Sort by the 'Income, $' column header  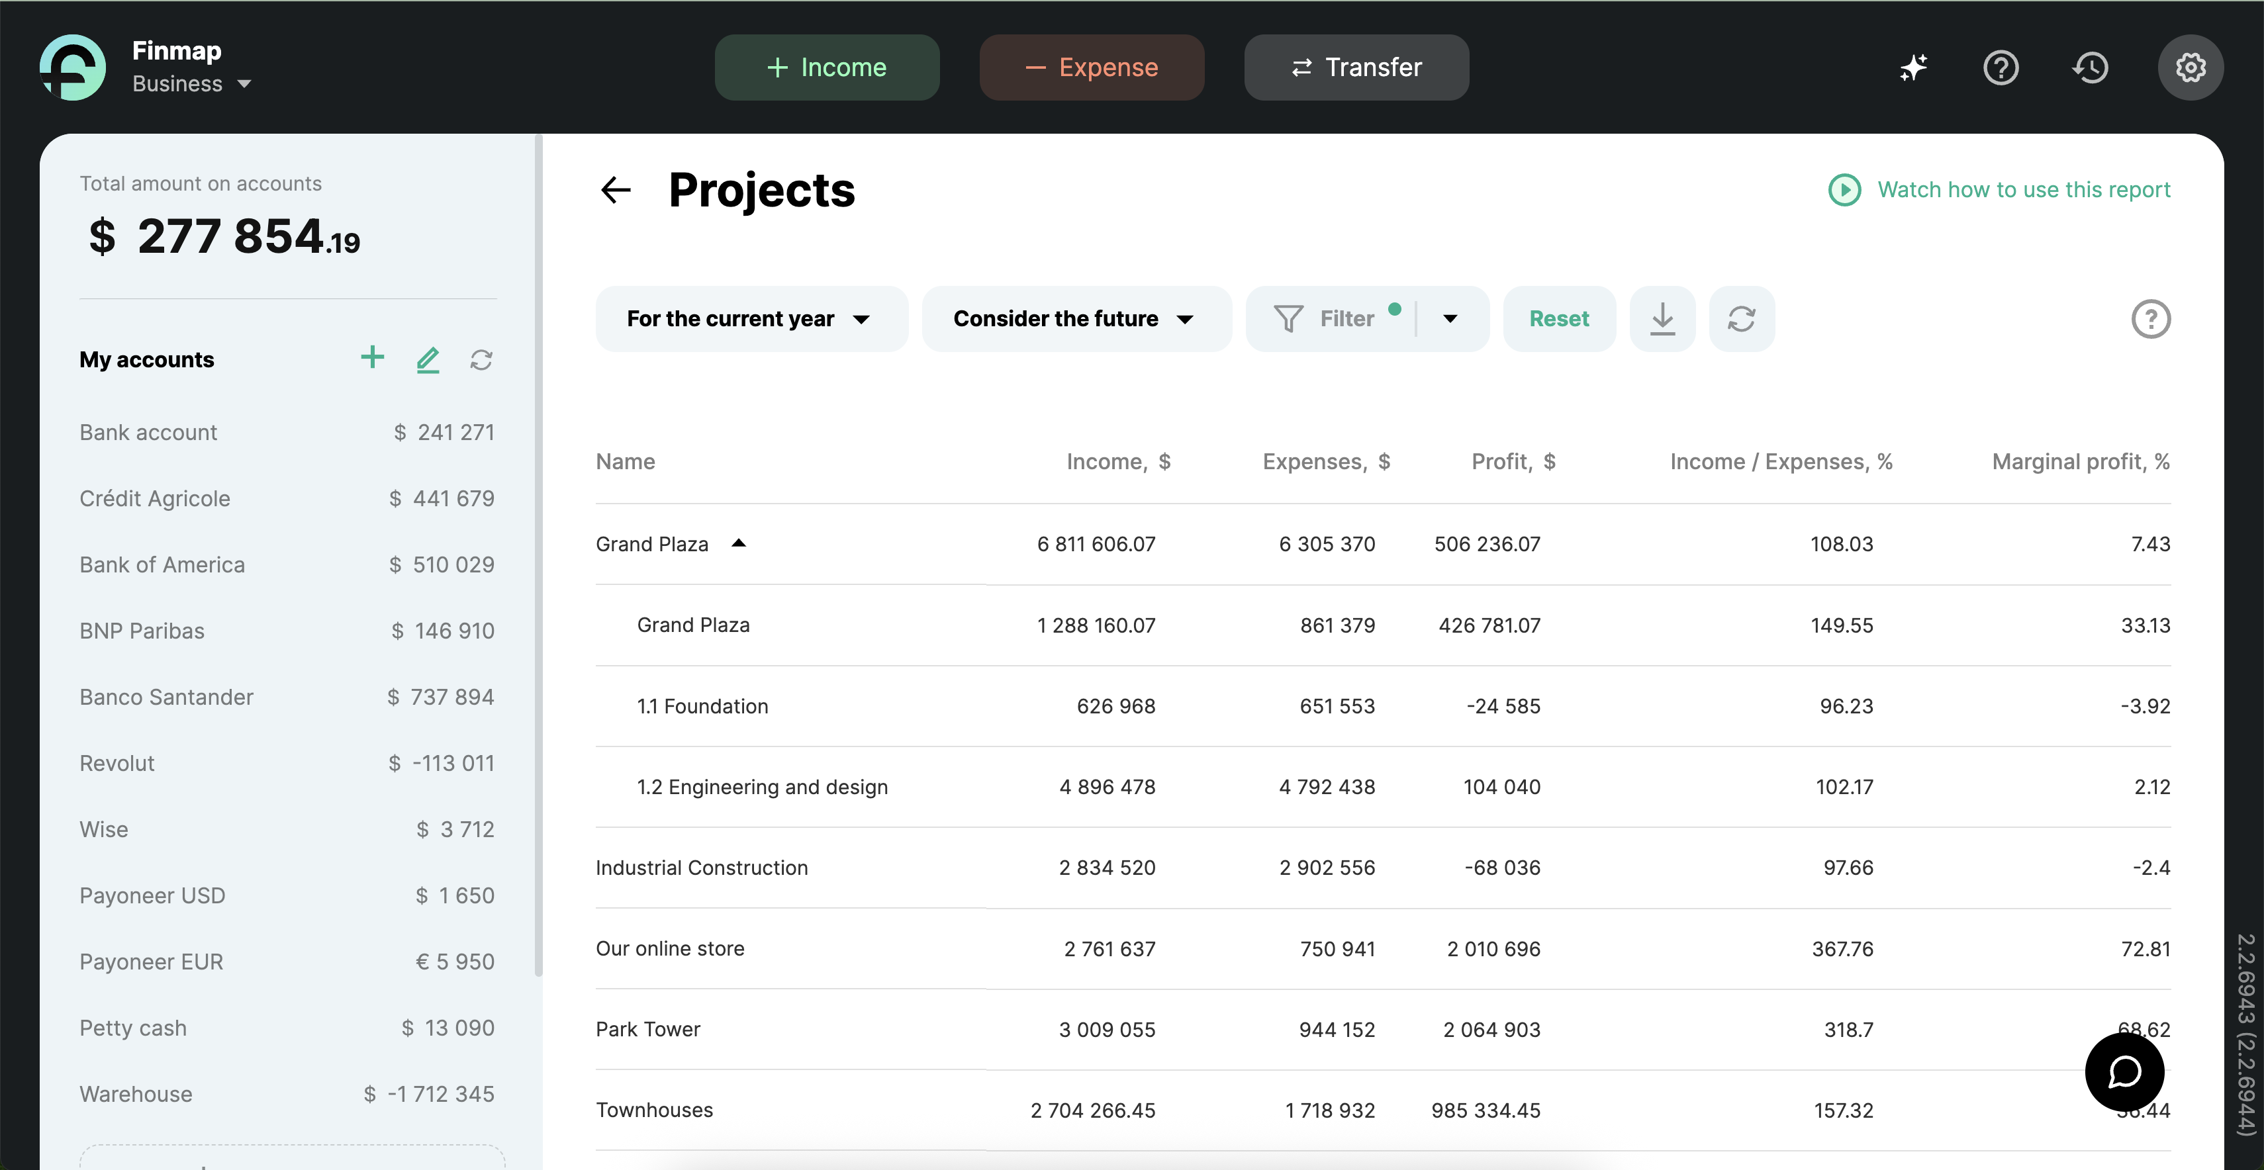pos(1118,462)
